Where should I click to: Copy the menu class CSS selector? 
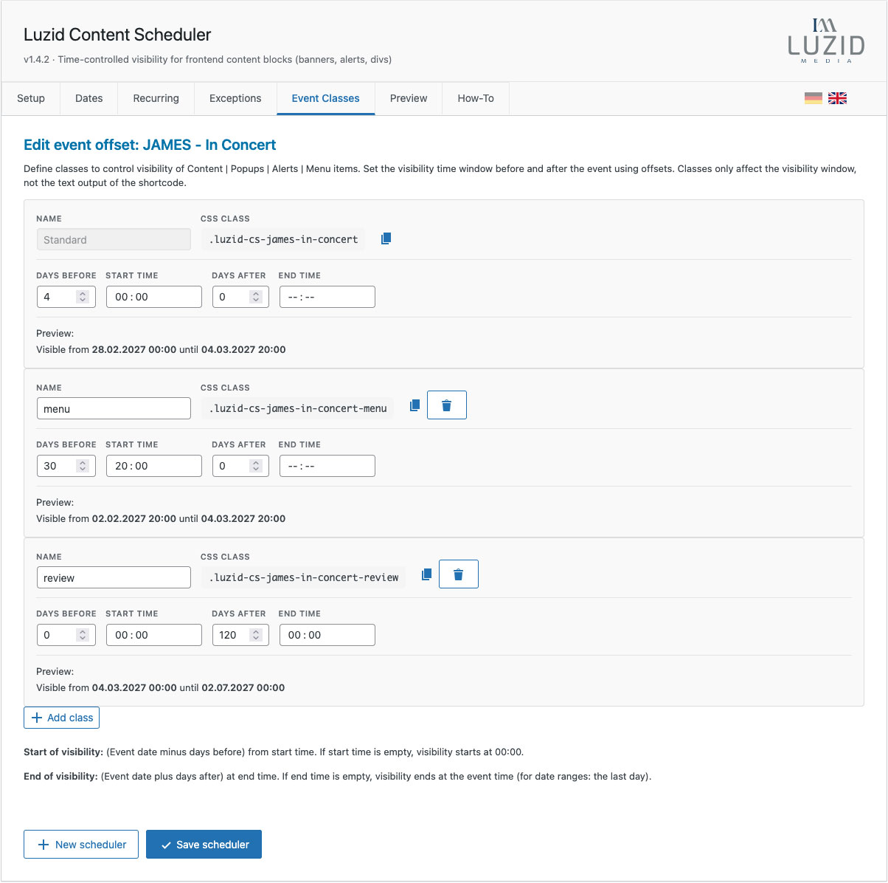[x=414, y=405]
